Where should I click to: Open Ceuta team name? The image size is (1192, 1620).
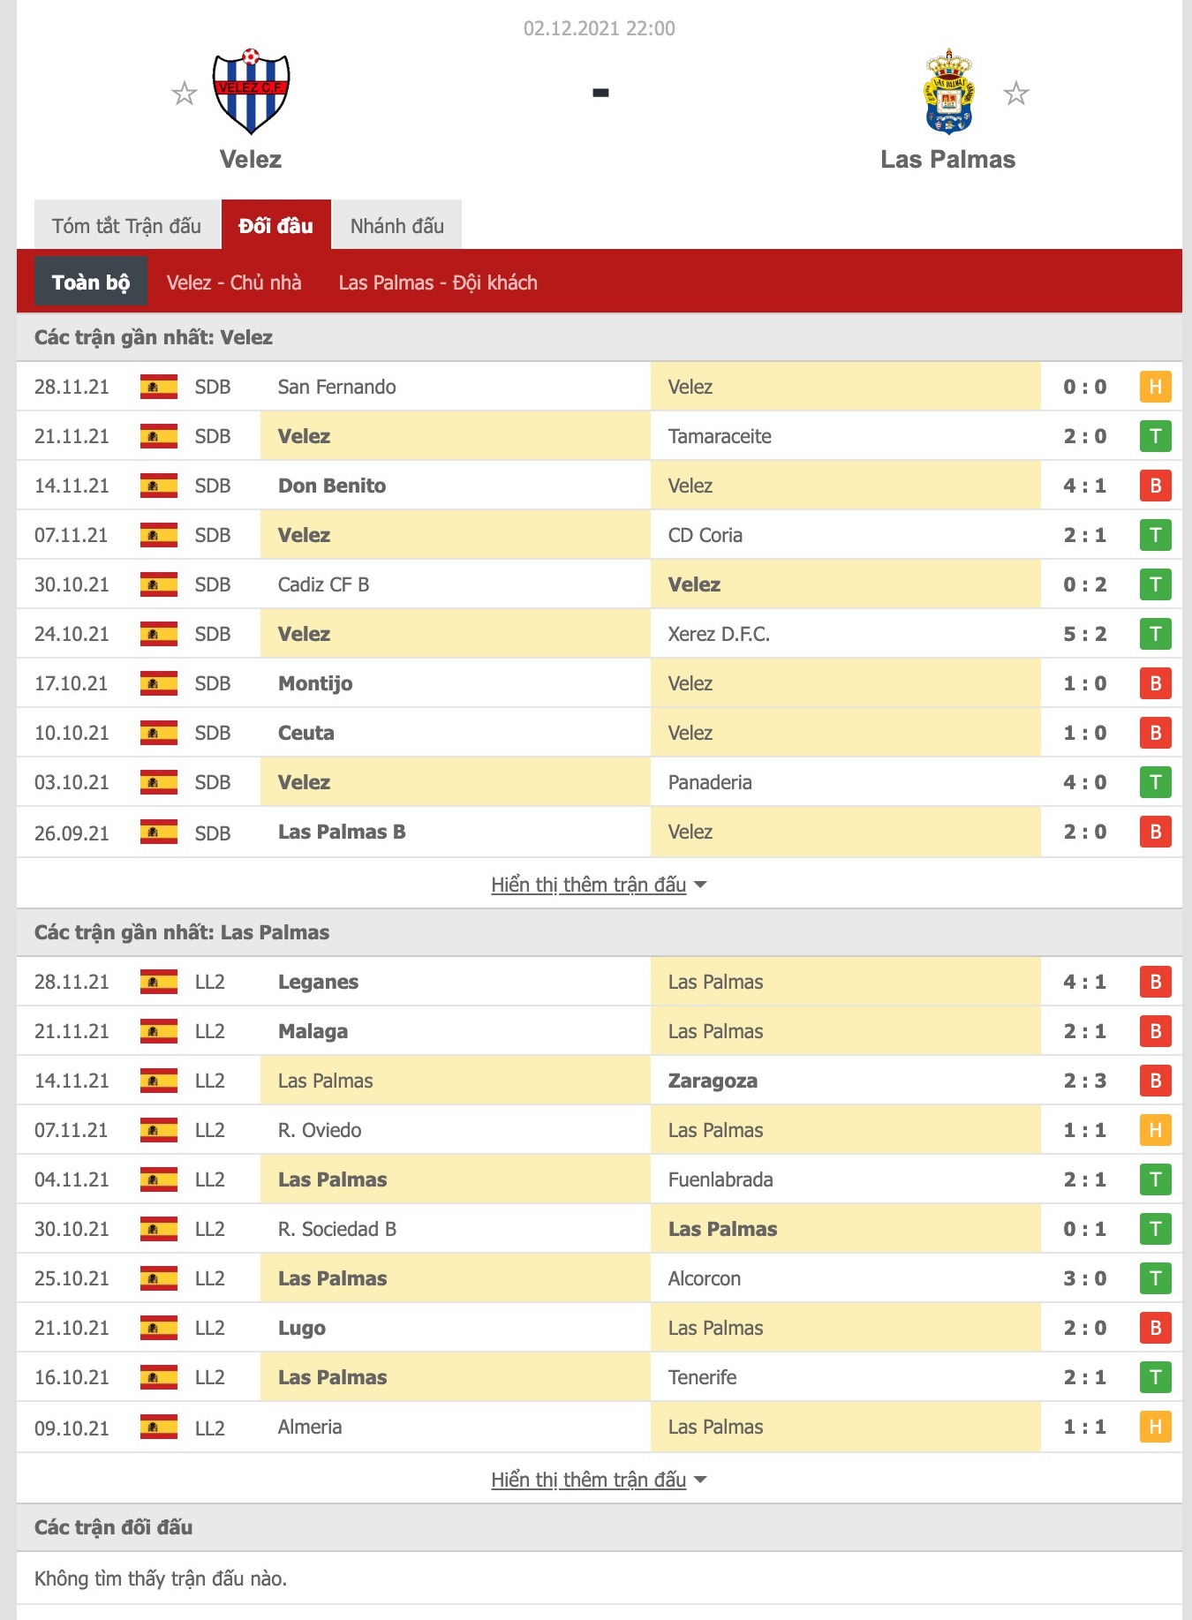coord(306,733)
